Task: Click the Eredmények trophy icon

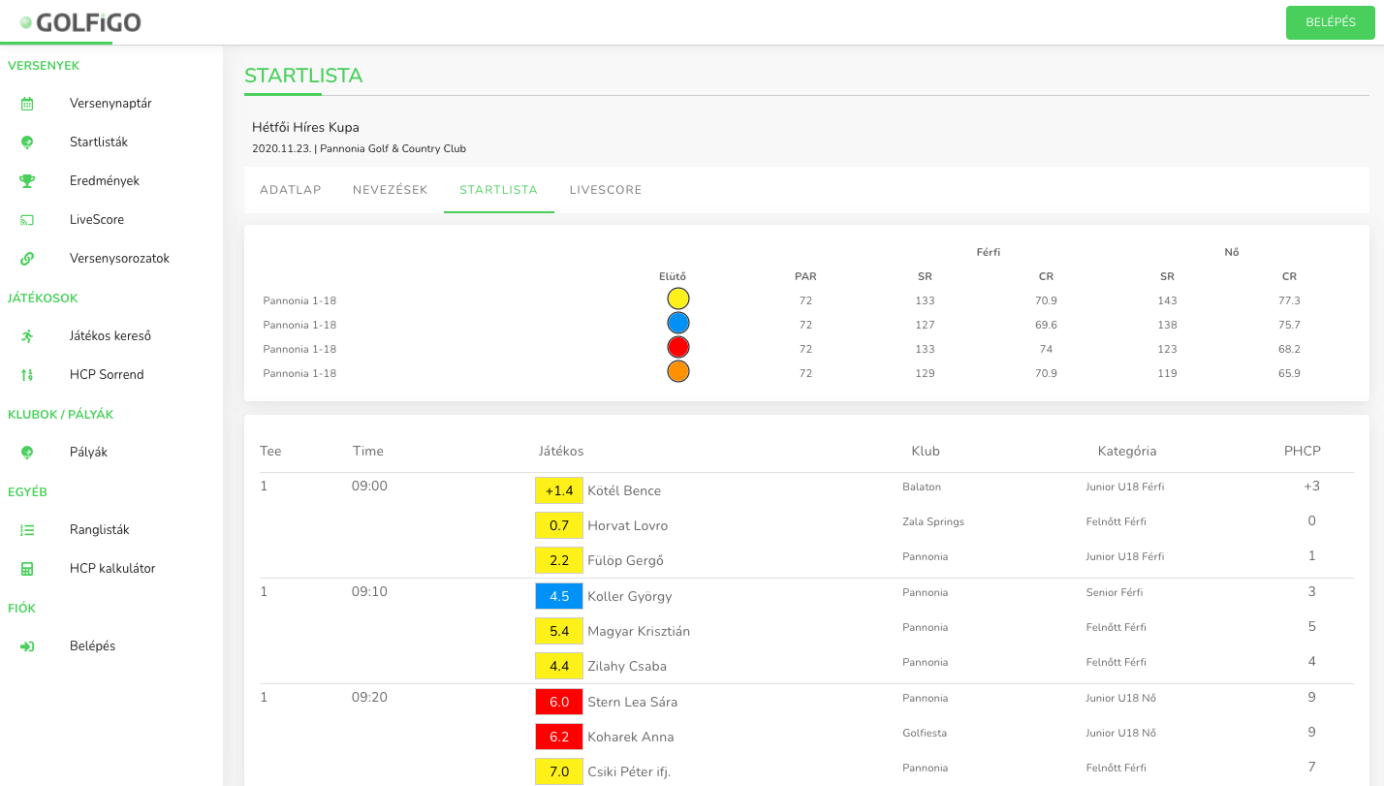Action: tap(27, 181)
